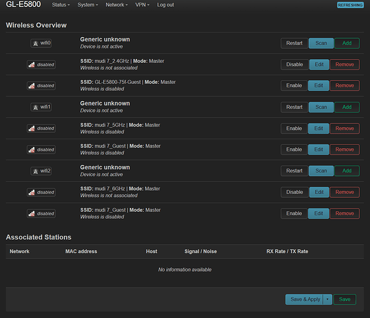Remove the mudi 7_5GHz network
This screenshot has height=318, width=370.
[x=345, y=128]
